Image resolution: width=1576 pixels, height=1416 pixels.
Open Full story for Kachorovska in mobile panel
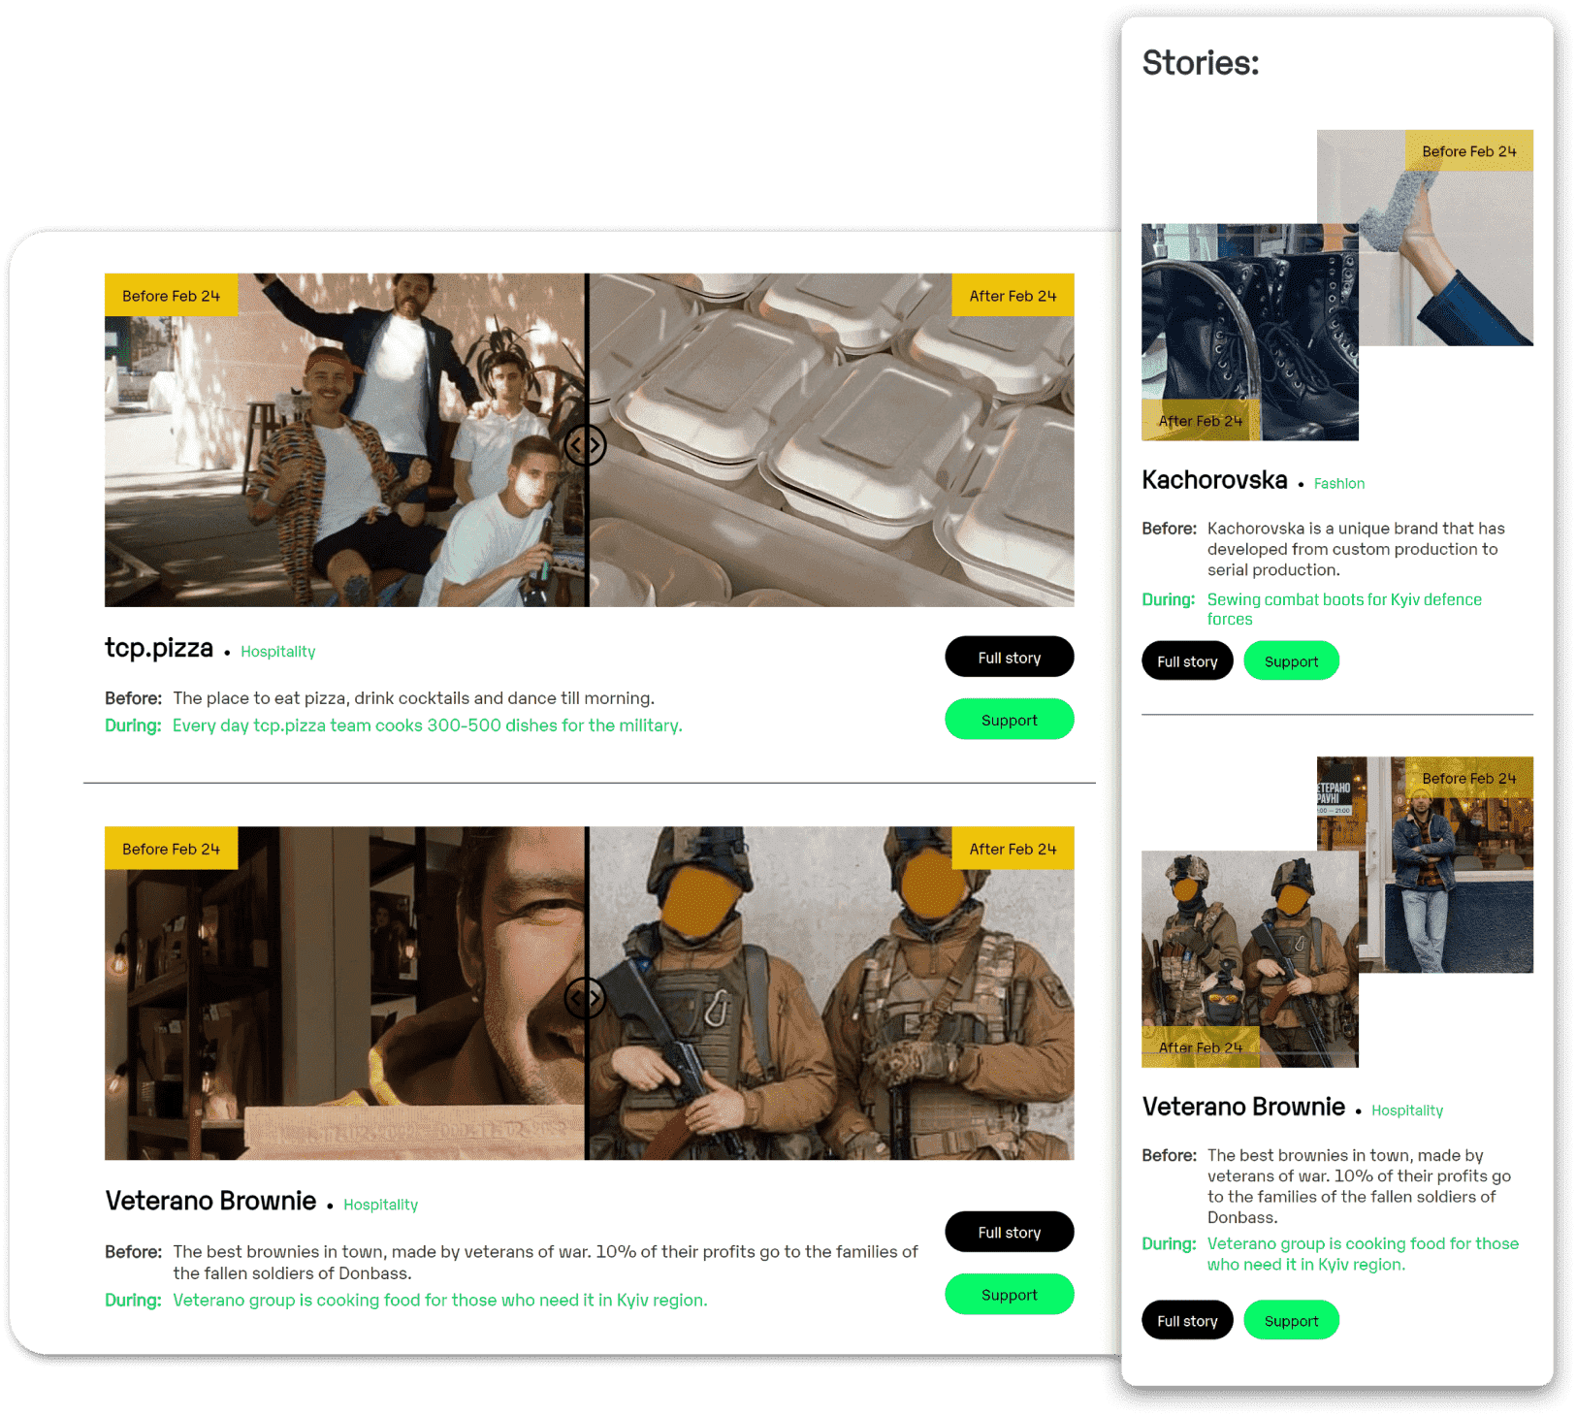(1187, 660)
